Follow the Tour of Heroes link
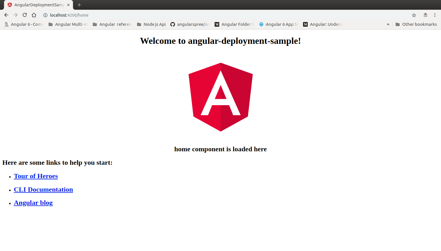This screenshot has width=441, height=251. pos(36,176)
